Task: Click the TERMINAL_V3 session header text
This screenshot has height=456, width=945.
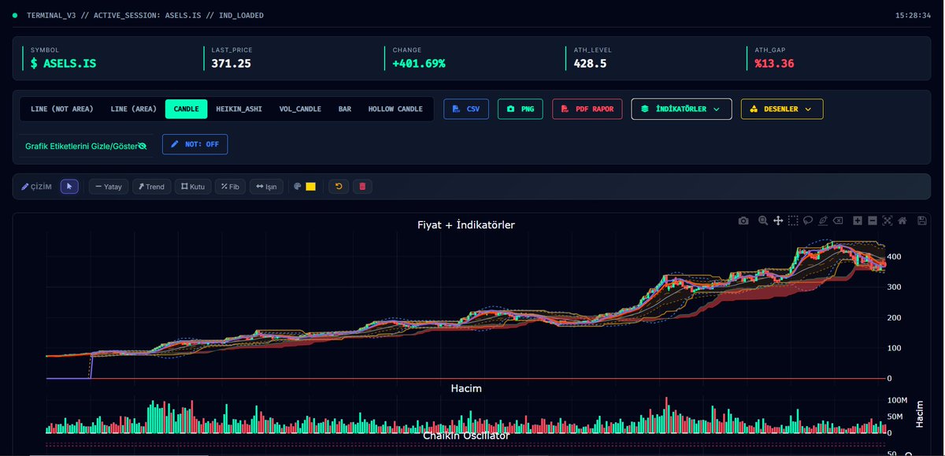Action: 146,15
